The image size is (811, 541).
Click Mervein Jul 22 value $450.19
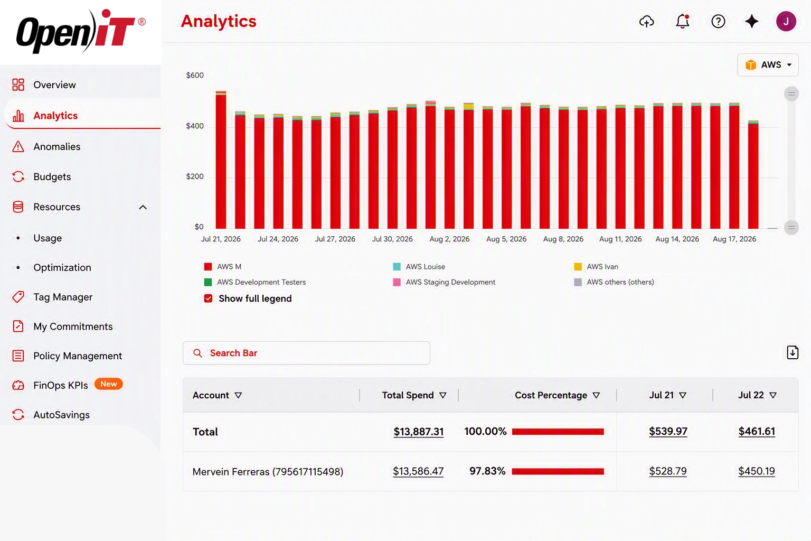point(757,471)
